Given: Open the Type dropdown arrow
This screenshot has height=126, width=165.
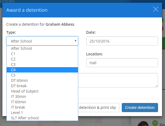Looking at the screenshot, I should (76, 41).
